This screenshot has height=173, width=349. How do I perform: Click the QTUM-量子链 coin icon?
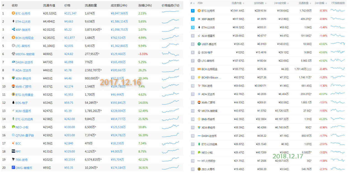[x=13, y=135]
